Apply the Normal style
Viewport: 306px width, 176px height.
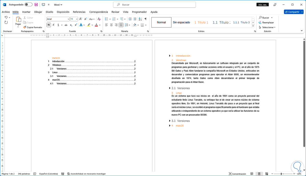(161, 22)
